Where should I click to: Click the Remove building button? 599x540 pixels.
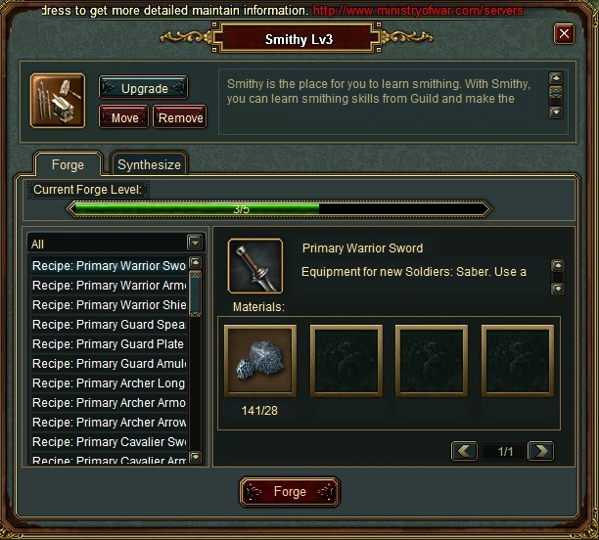[180, 117]
